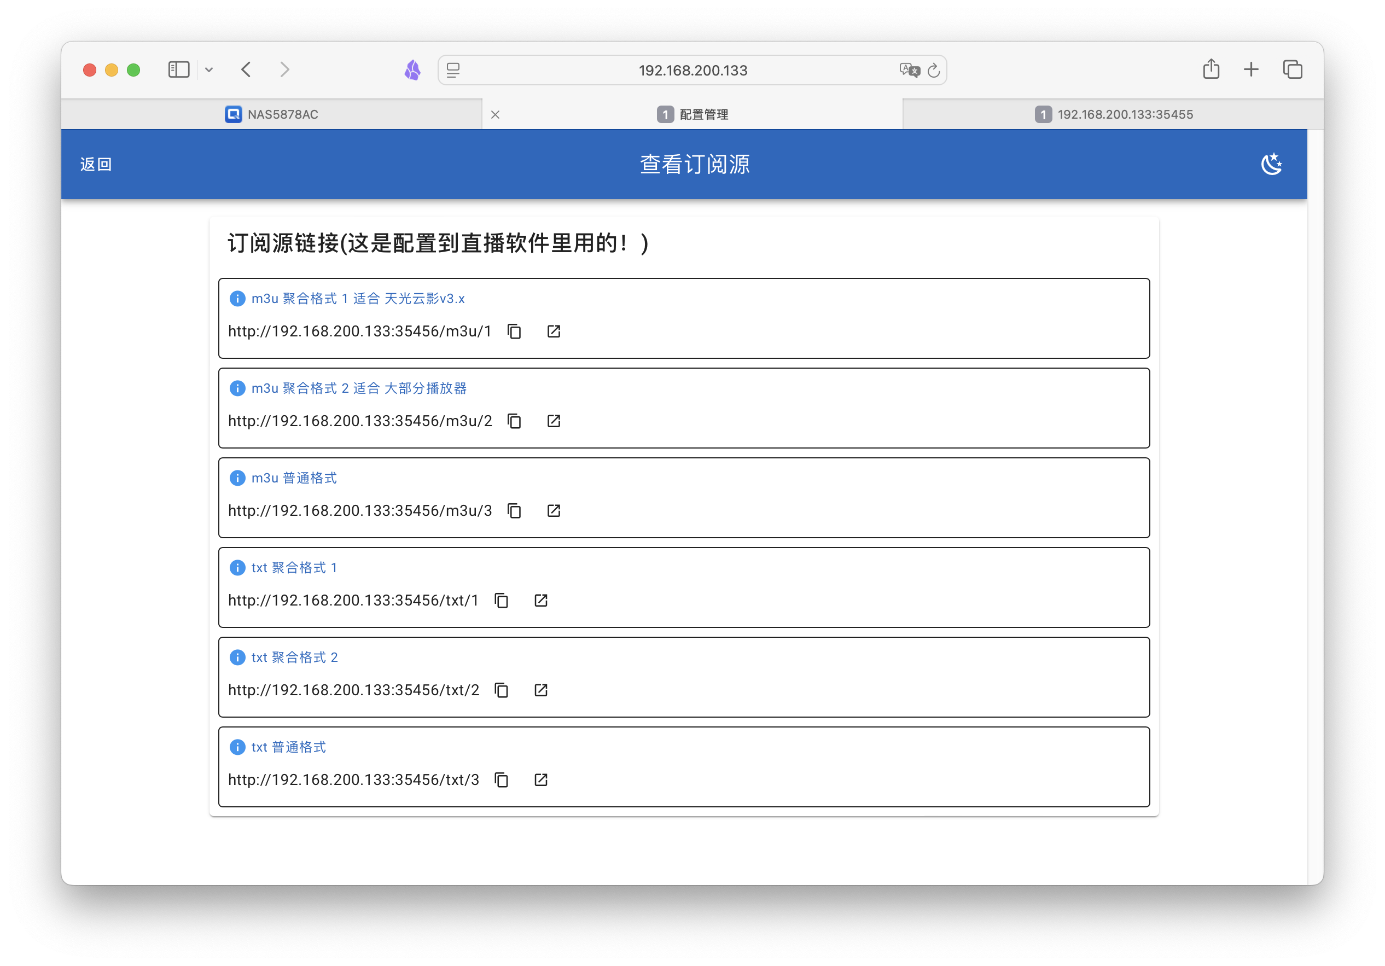This screenshot has width=1385, height=966.
Task: Open m3u/3 link via external icon
Action: pos(554,510)
